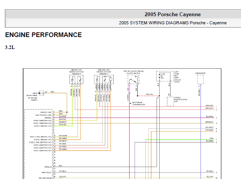Click the 'GRN' label at right edge, line 7
Viewport: 241px width, 179px height.
pyautogui.click(x=212, y=138)
